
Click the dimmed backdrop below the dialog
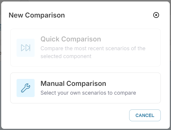click(x=85, y=129)
